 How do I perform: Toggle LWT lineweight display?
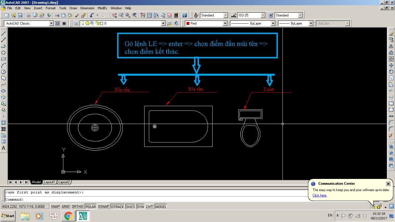(x=149, y=207)
